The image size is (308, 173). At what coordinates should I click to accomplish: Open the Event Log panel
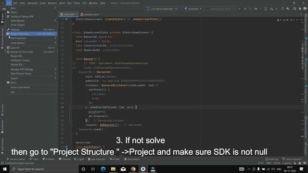pyautogui.click(x=271, y=159)
